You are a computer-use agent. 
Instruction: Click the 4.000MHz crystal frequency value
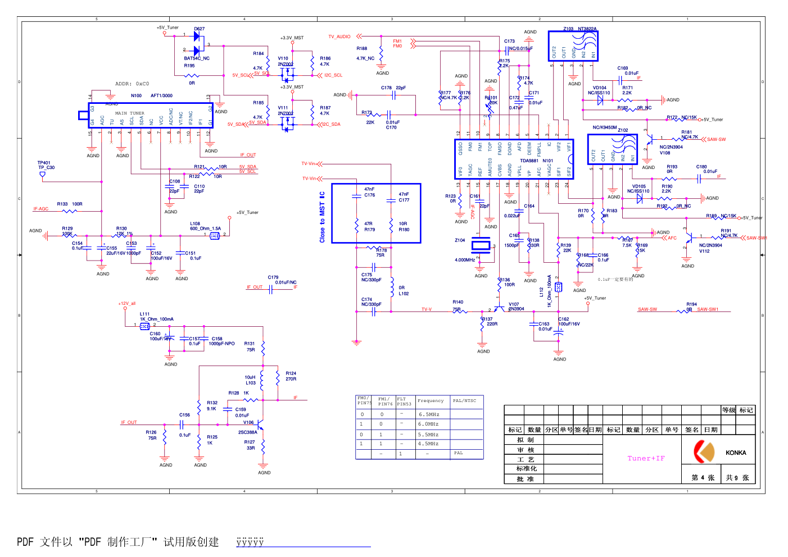[465, 260]
